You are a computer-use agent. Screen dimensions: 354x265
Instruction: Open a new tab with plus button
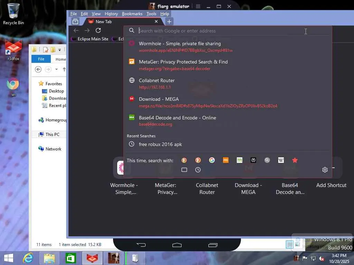169,22
